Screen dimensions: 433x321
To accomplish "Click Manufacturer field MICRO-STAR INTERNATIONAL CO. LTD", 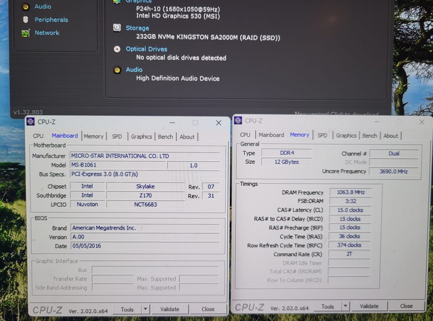I will point(145,156).
